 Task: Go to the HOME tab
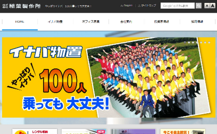[x=20, y=22]
